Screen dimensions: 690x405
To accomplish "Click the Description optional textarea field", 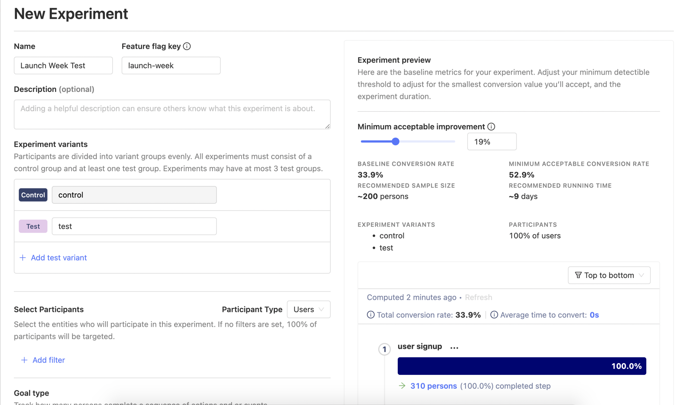I will click(172, 114).
